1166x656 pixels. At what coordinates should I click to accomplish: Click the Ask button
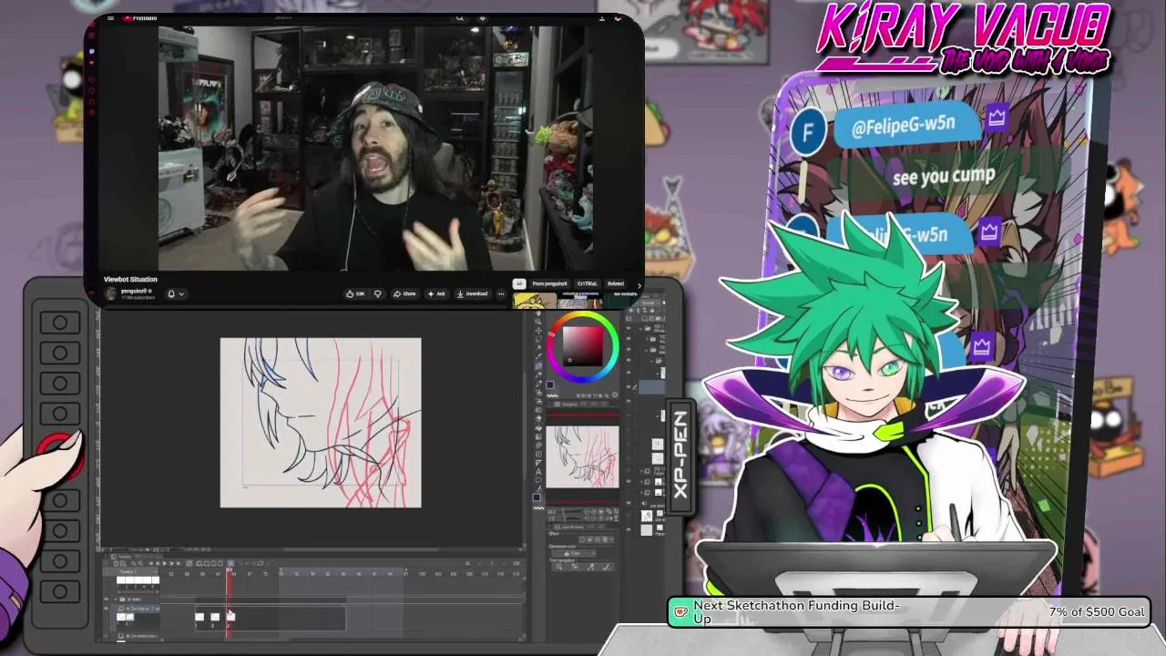(437, 293)
